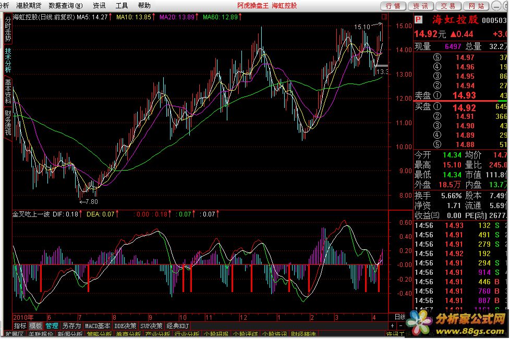510x339 pixels.
Task: Switch to 技术分析 side tab
Action: 8,60
